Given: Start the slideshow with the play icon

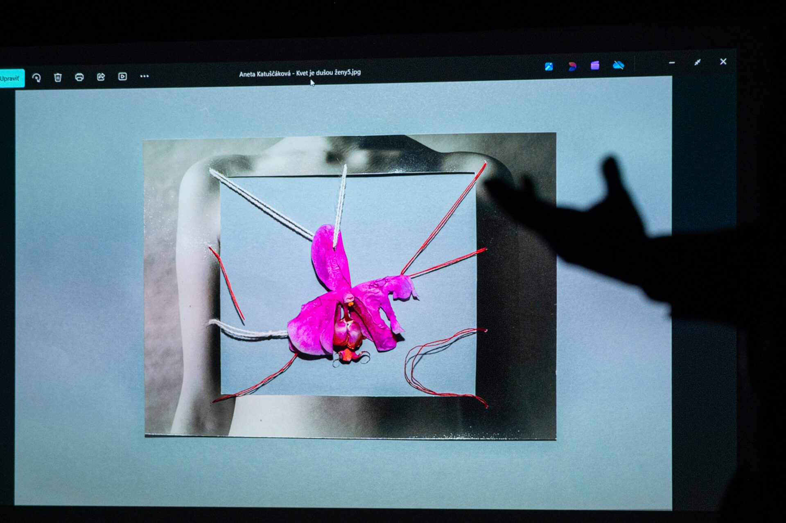Looking at the screenshot, I should point(122,77).
